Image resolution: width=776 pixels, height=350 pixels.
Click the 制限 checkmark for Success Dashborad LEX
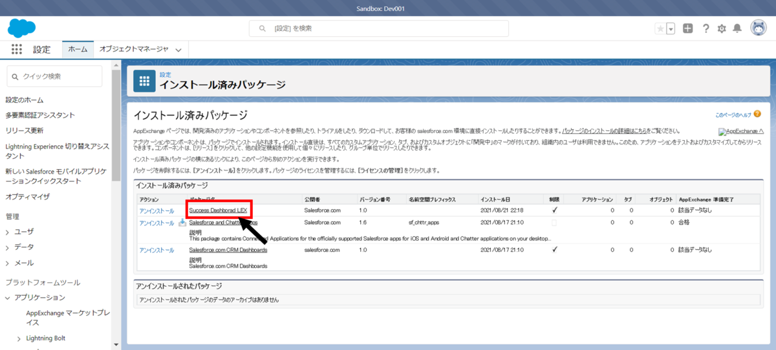(x=555, y=210)
